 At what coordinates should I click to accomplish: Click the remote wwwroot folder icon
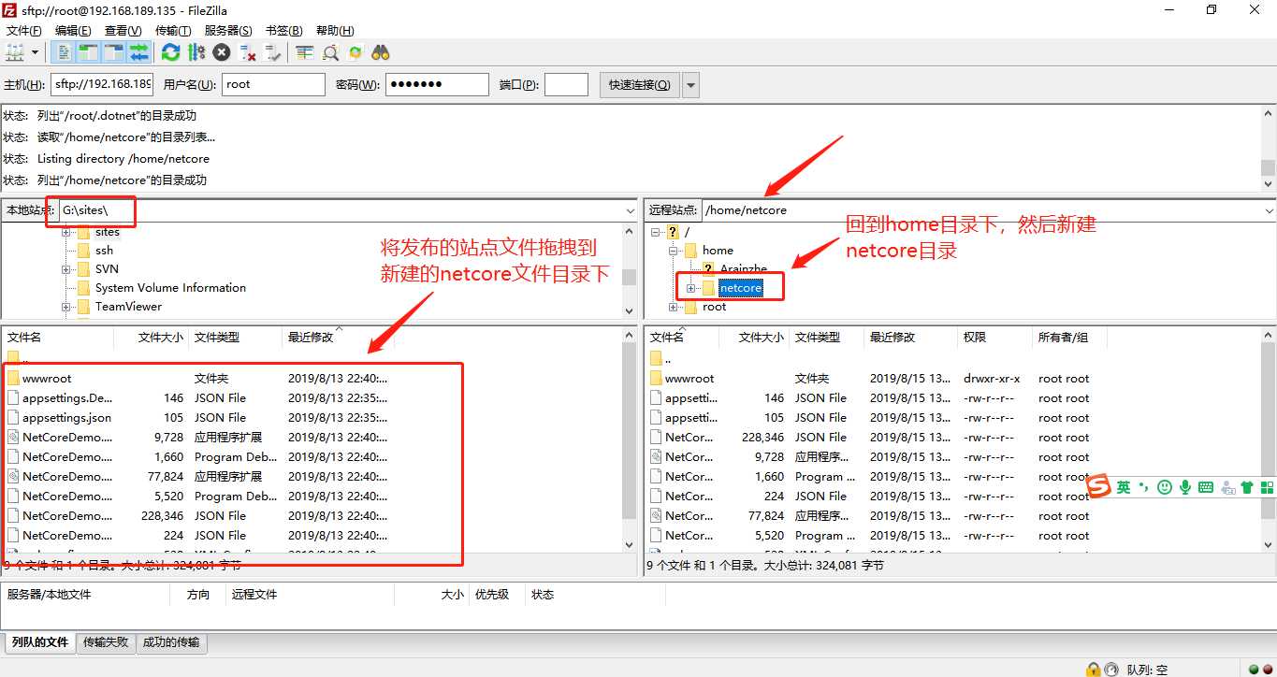pyautogui.click(x=656, y=379)
